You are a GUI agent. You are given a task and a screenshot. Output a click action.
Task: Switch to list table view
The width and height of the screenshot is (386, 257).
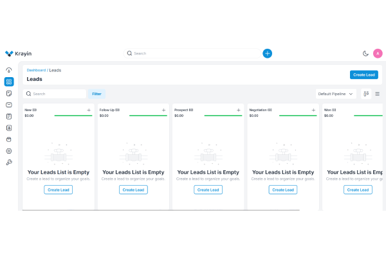point(377,94)
